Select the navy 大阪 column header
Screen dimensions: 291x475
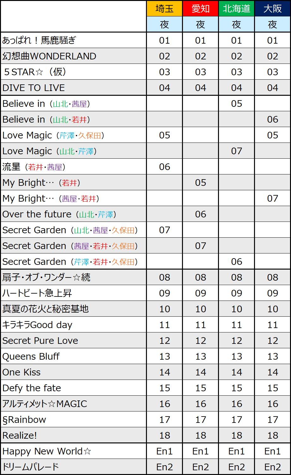pos(273,9)
